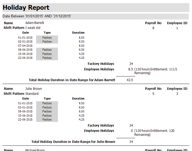This screenshot has height=151, width=192.
Task: Select Julie Brown's 15-06-2015 date entry
Action: click(25, 116)
